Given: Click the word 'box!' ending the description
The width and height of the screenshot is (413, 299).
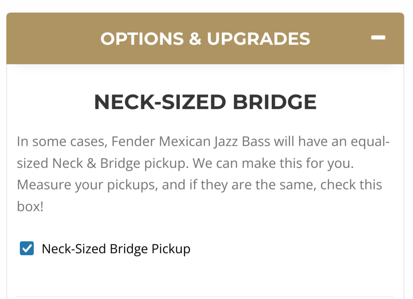Looking at the screenshot, I should click(x=30, y=206).
